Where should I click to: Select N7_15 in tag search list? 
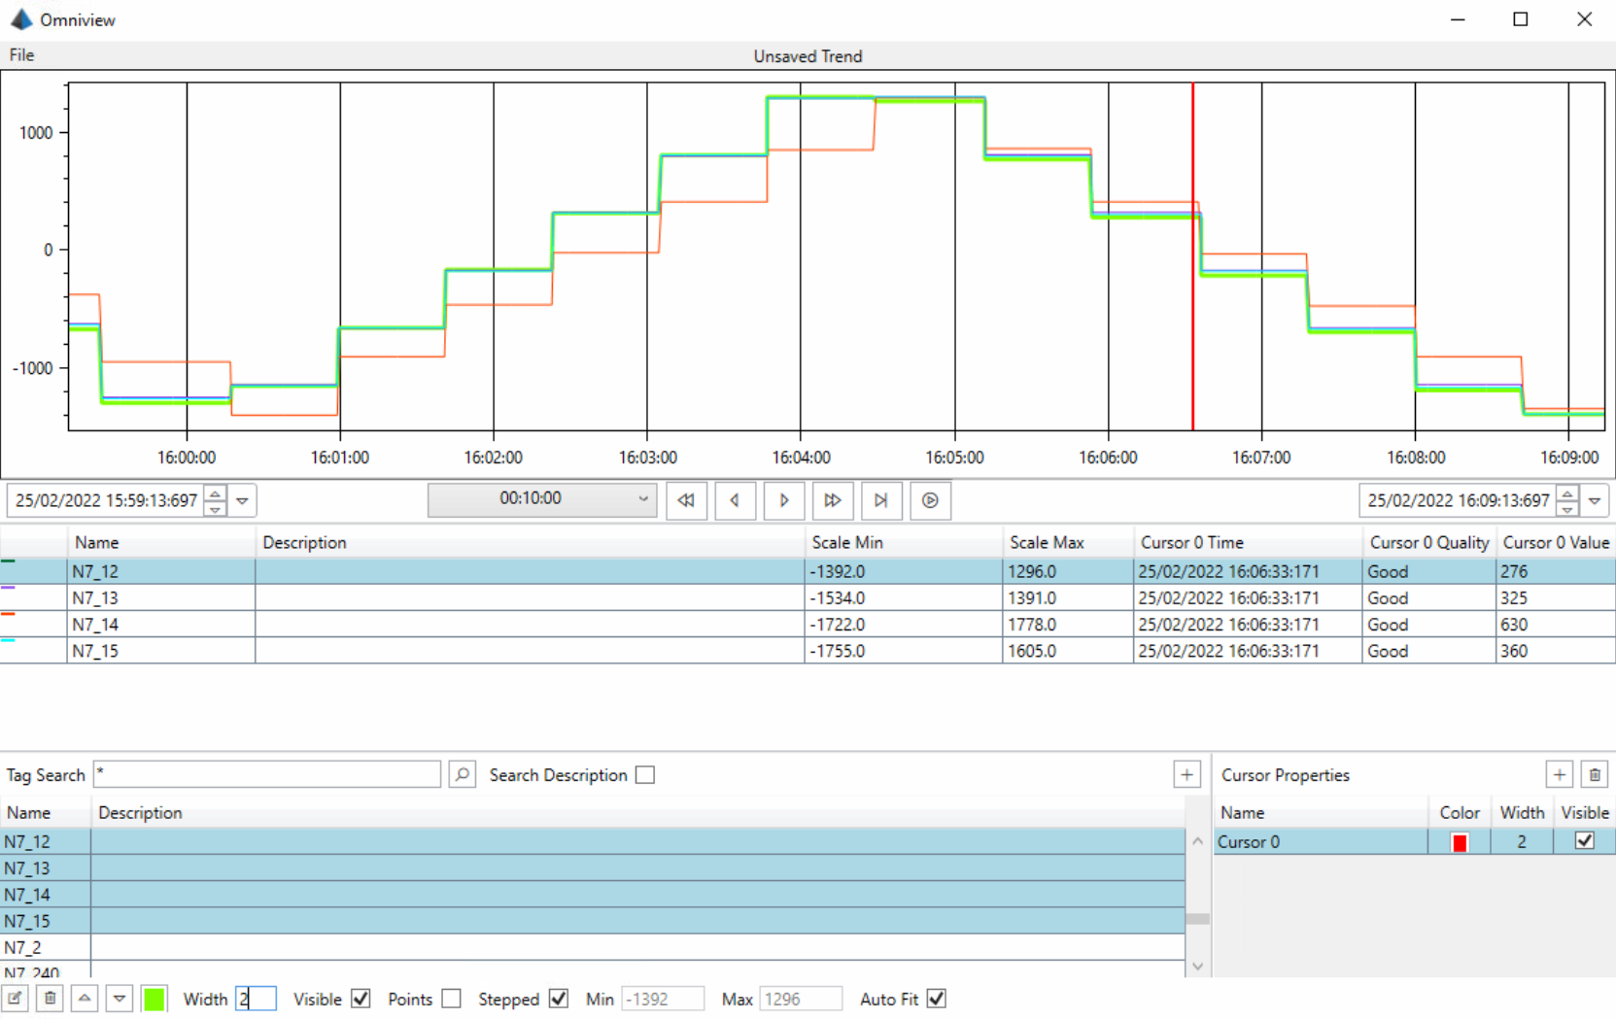[593, 920]
